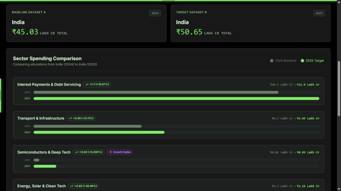Click the Semiconductors & Deep Tech title

[44, 152]
